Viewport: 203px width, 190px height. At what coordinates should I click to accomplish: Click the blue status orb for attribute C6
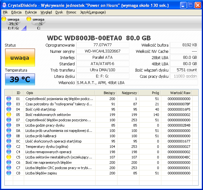(9, 162)
